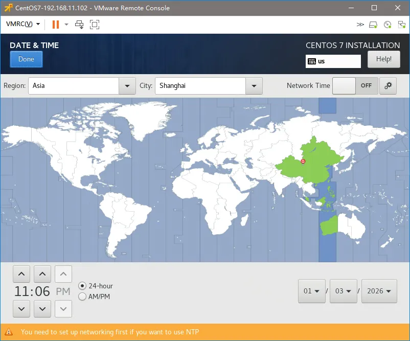Open the network adapter device icon
The image size is (410, 341).
(402, 25)
